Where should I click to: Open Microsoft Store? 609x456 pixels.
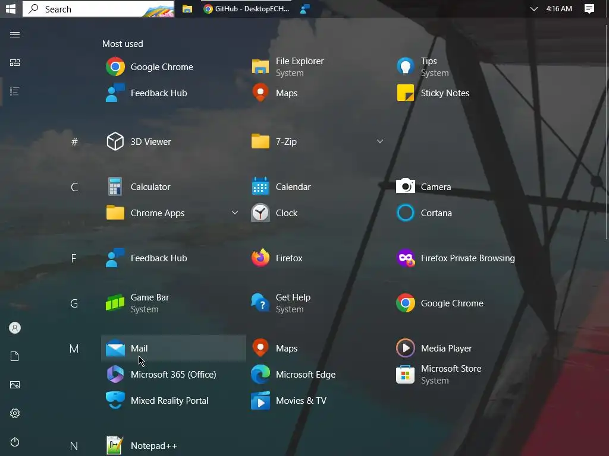tap(463, 375)
